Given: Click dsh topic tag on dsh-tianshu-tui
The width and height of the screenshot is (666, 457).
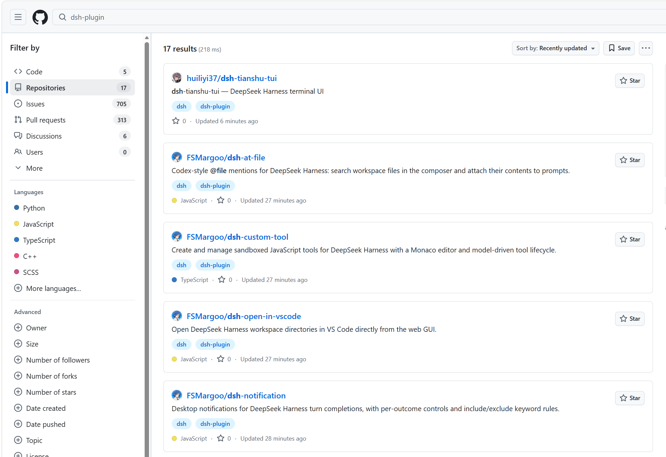Looking at the screenshot, I should tap(181, 106).
